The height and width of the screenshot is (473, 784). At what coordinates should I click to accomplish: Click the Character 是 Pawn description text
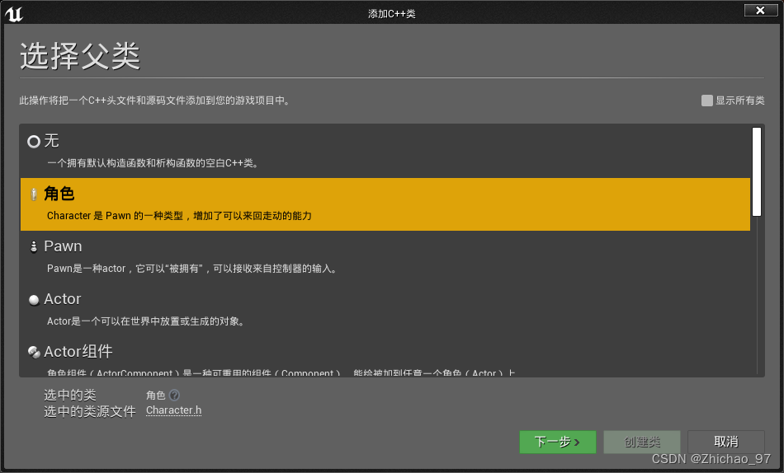click(179, 216)
